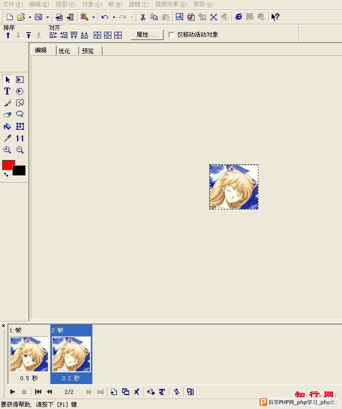Viewport: 342px width, 409px height.
Task: Click the 属性... button
Action: tap(147, 35)
